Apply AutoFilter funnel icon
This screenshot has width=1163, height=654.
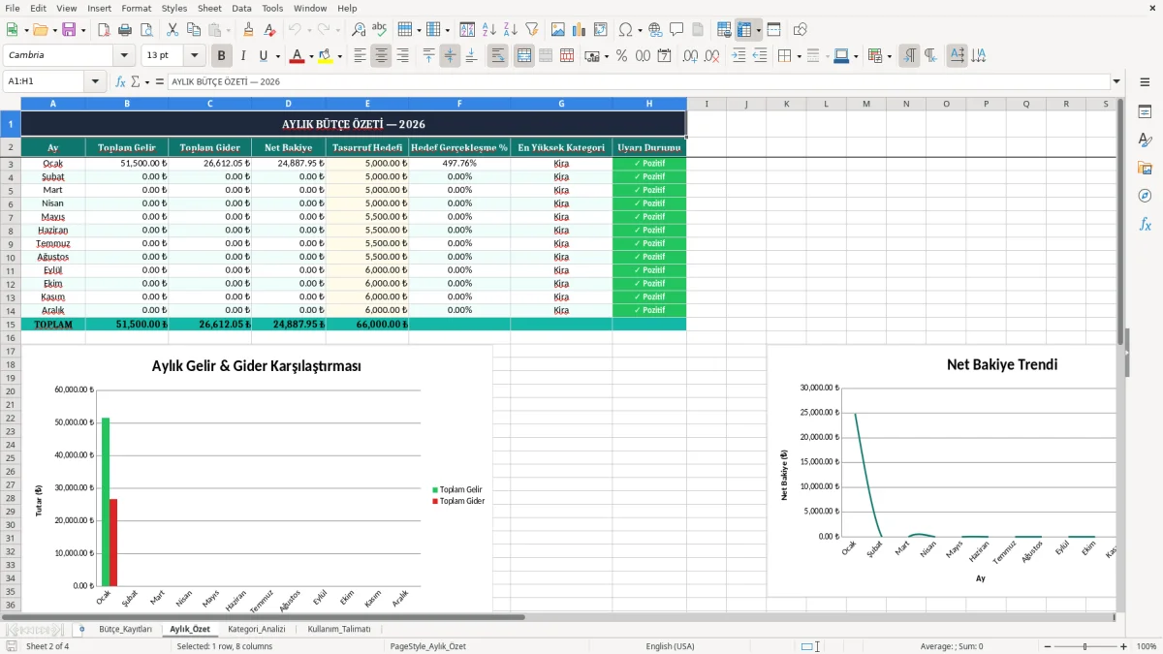532,30
